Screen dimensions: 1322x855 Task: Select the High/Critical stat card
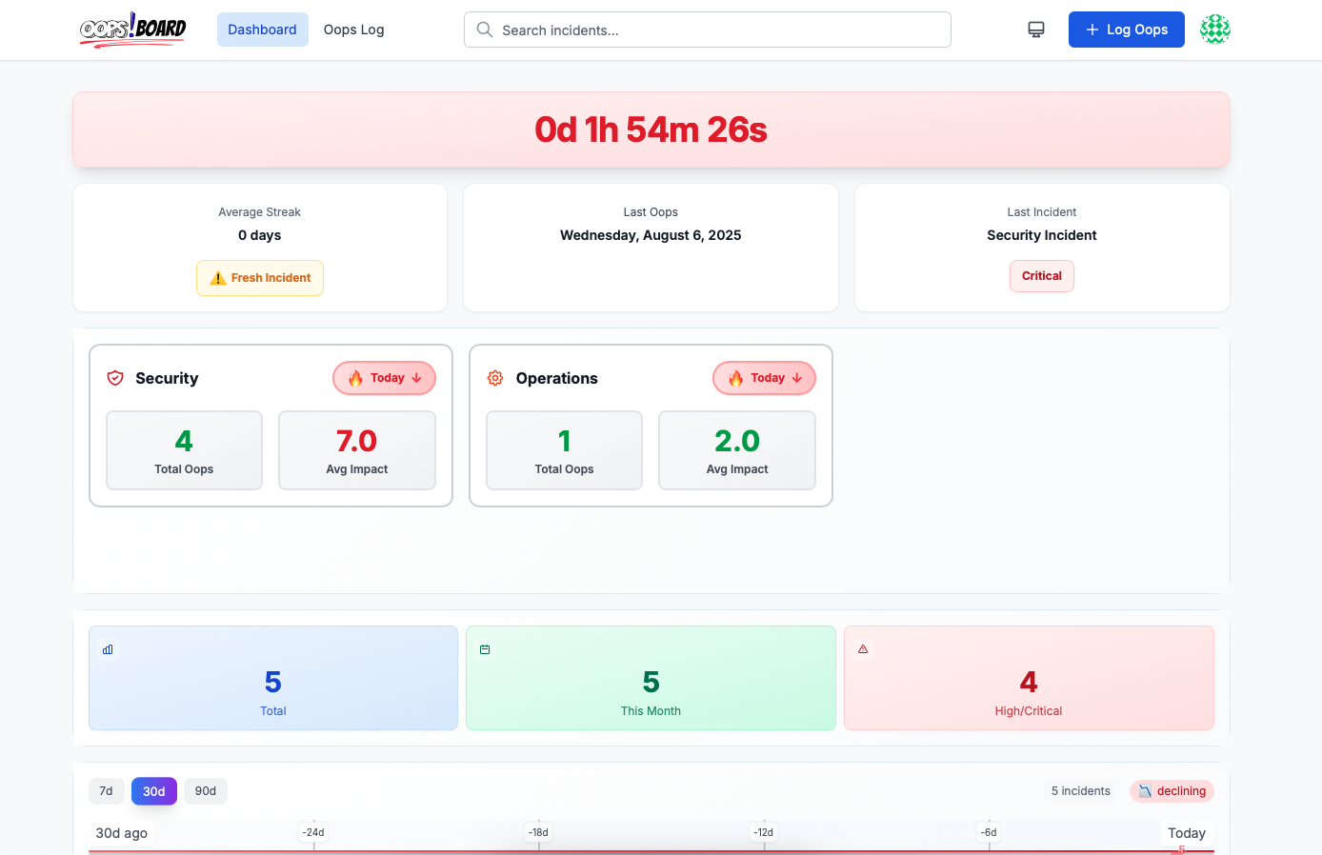[x=1029, y=678]
